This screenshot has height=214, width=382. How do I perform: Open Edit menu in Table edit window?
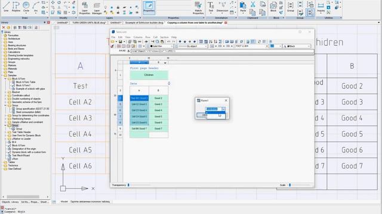tap(121, 37)
